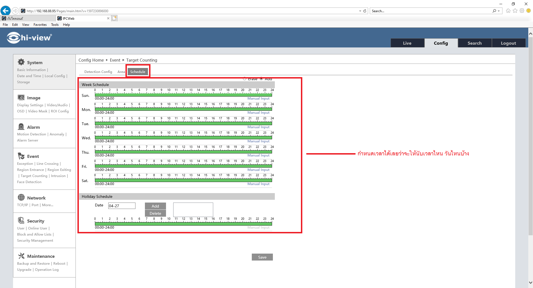Refresh the page with the reload icon
The height and width of the screenshot is (288, 533).
click(365, 11)
